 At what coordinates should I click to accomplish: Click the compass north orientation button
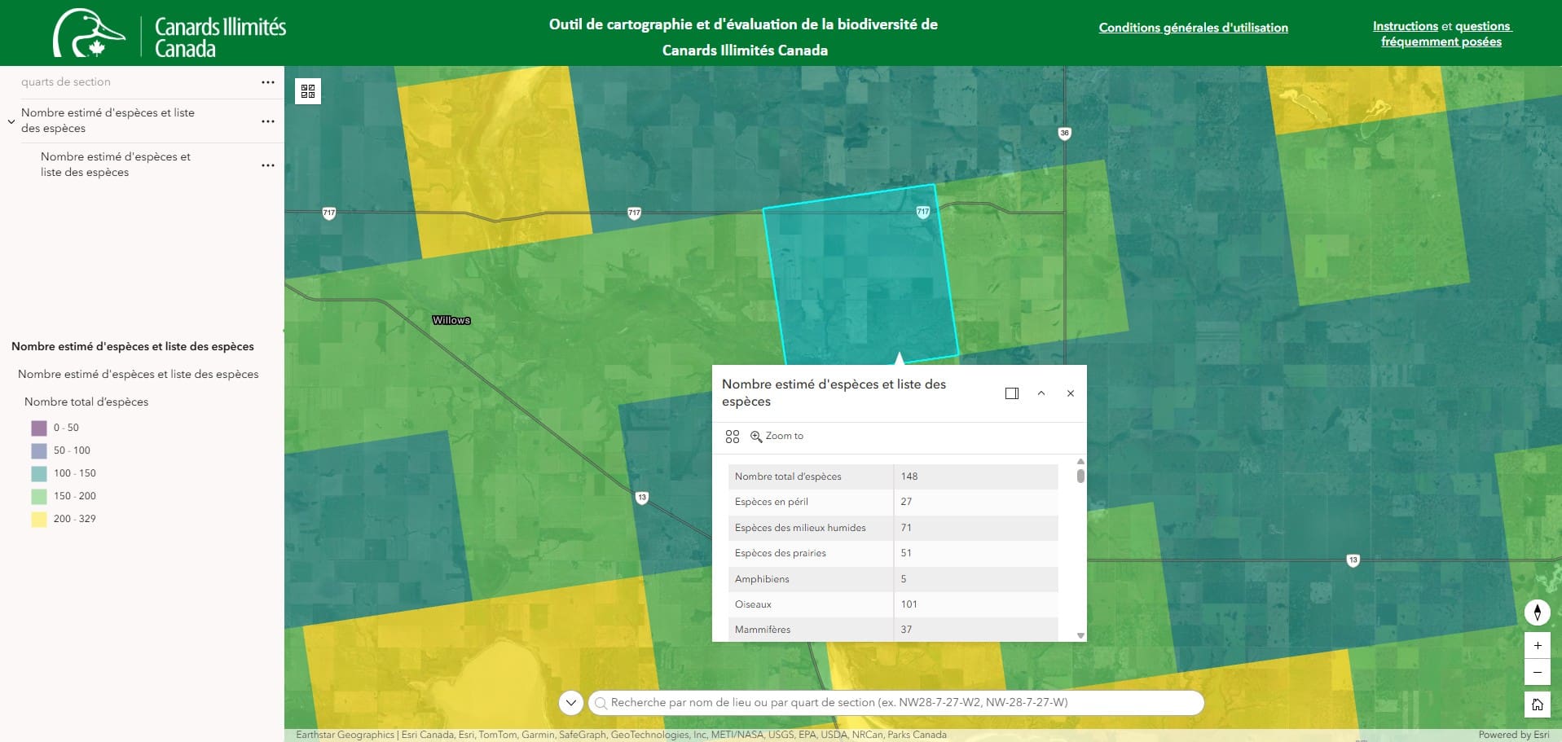tap(1537, 612)
